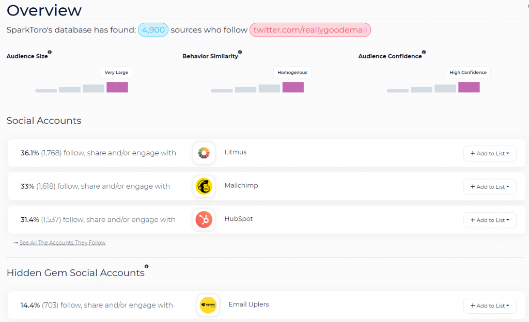Open the Litmus account name
The image size is (529, 322).
(x=236, y=152)
